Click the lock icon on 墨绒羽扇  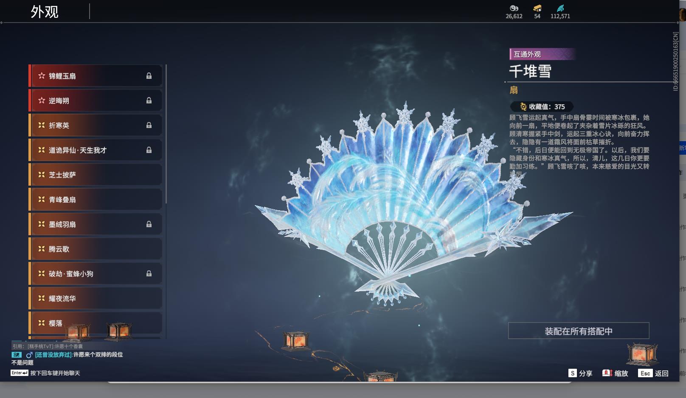pyautogui.click(x=149, y=224)
